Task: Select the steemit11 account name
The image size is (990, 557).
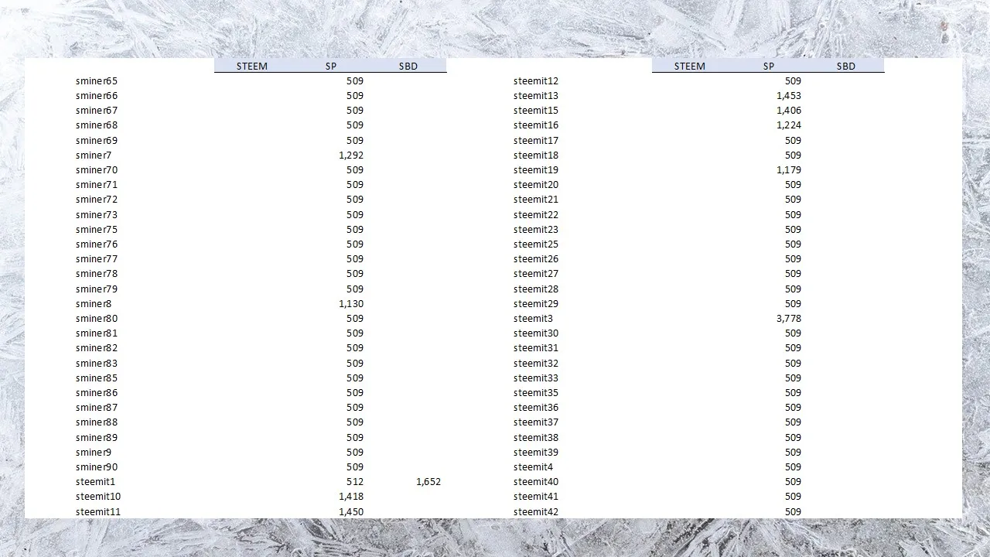Action: tap(98, 511)
